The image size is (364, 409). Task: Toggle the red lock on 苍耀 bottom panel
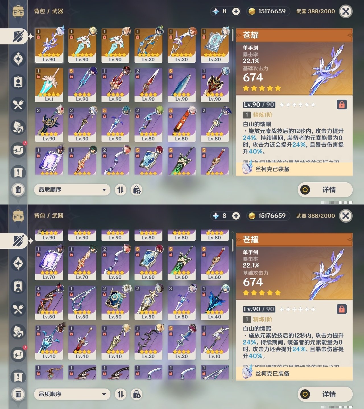pos(342,309)
